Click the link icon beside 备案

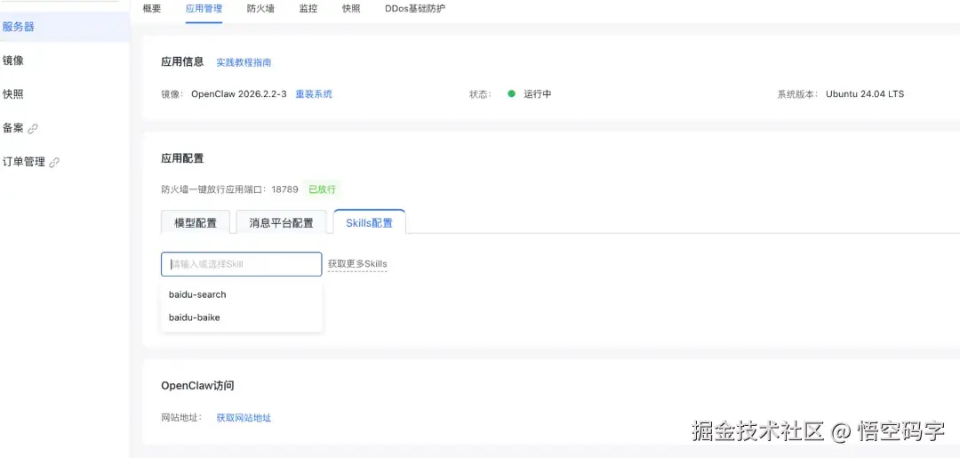pos(33,129)
